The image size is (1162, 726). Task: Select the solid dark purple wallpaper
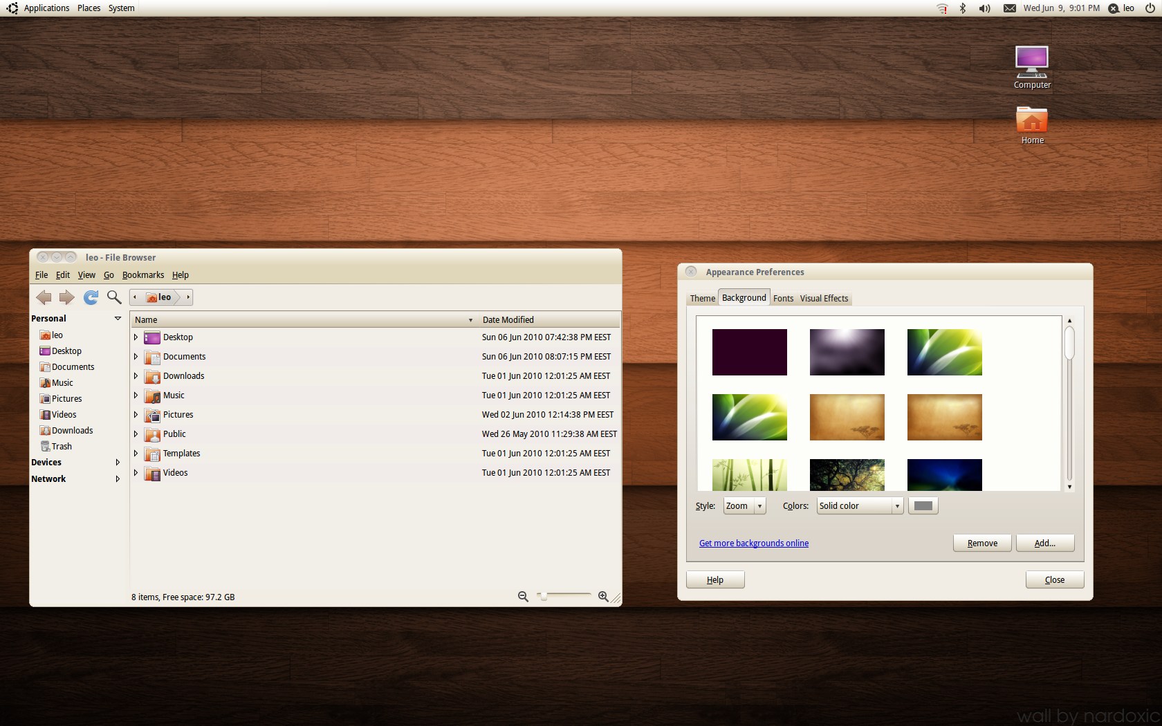[x=749, y=353]
